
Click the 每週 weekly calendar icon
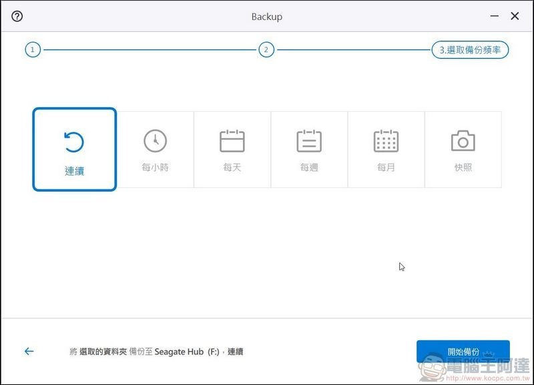click(309, 141)
